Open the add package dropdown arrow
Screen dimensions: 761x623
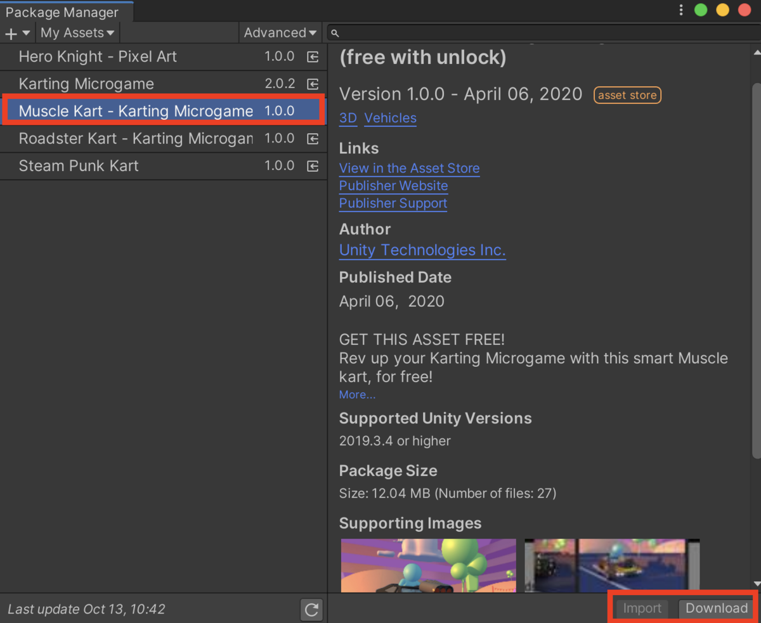click(x=26, y=33)
